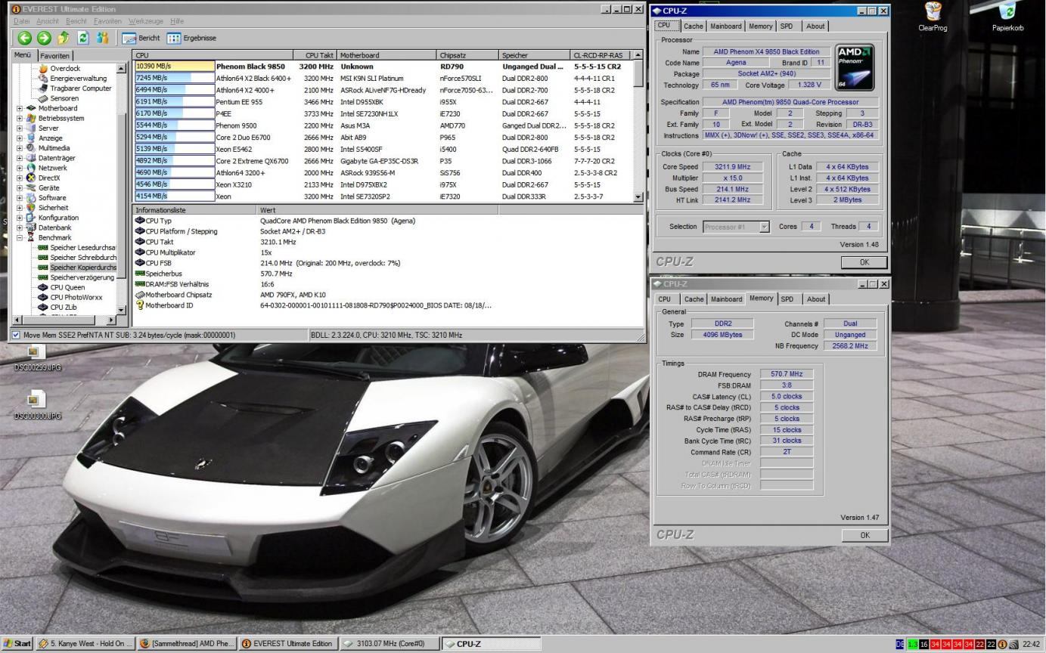Switch to Sammelthread AMD Phenom taskbar item
Viewport: 1046px width, 653px height.
coord(187,644)
